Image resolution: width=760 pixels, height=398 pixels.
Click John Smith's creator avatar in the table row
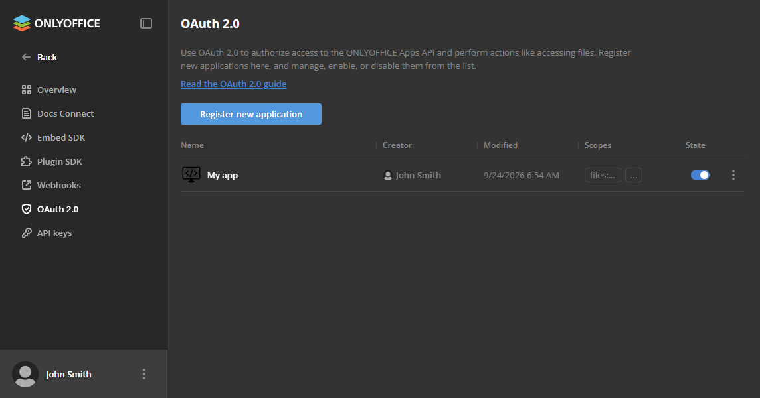[388, 175]
